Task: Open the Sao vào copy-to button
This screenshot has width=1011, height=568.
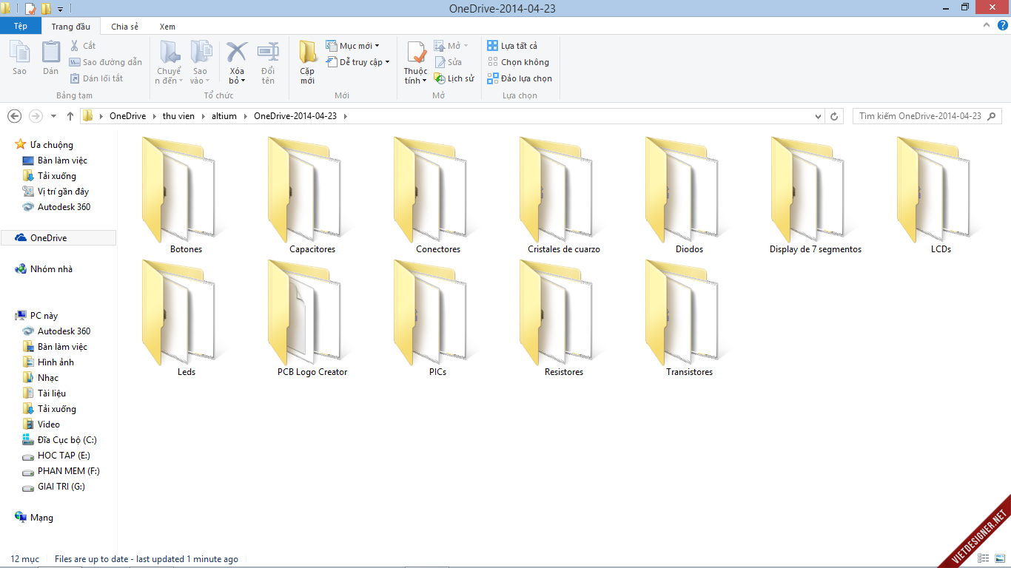Action: [200, 63]
